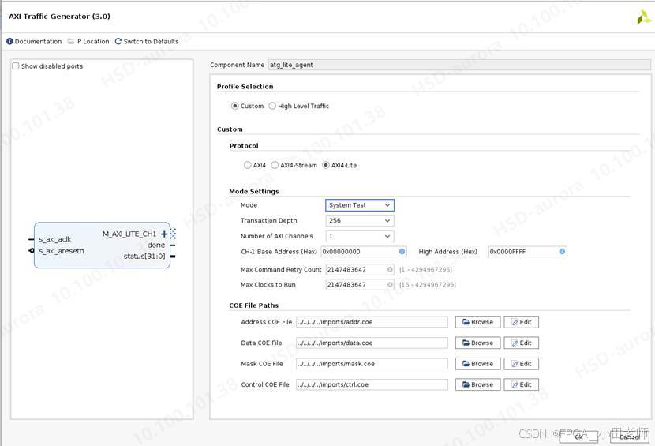Select the Custom profile radio button
Image resolution: width=655 pixels, height=446 pixels.
point(234,106)
